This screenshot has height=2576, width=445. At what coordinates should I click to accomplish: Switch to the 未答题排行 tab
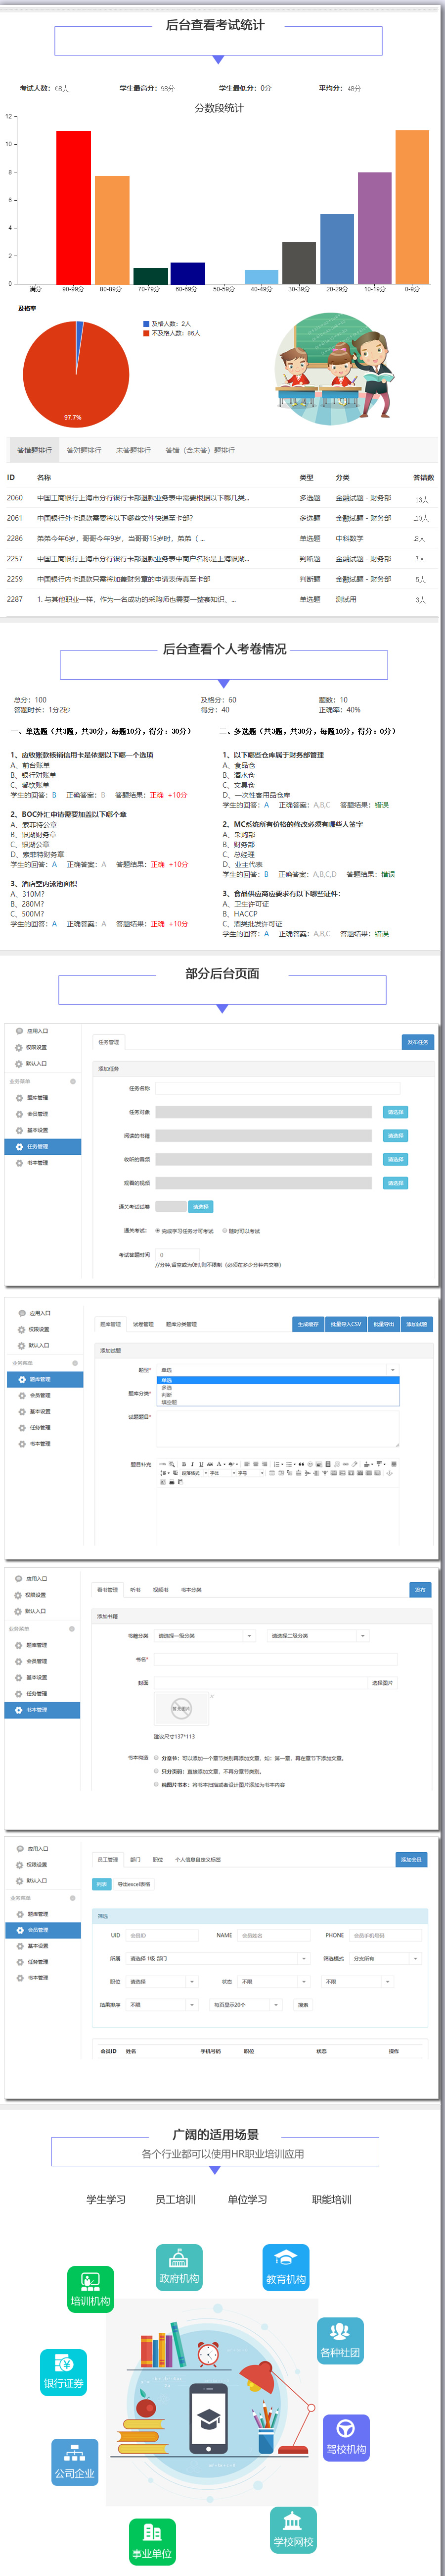point(133,450)
